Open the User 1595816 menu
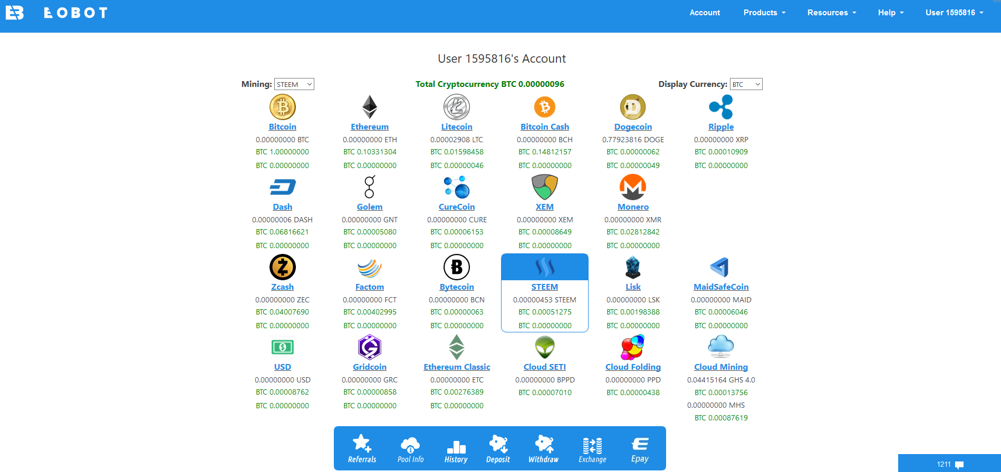1001x472 pixels. pyautogui.click(x=955, y=13)
